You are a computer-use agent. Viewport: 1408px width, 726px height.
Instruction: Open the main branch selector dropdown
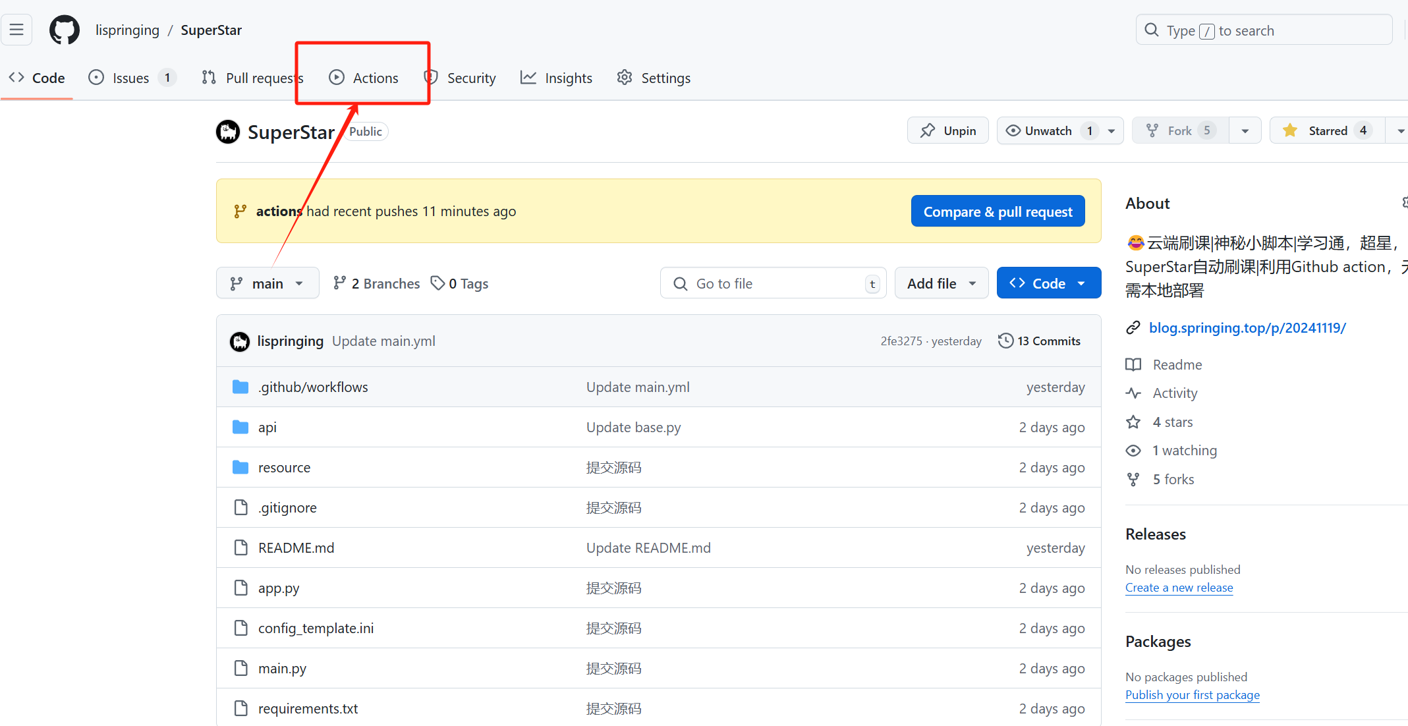(268, 283)
